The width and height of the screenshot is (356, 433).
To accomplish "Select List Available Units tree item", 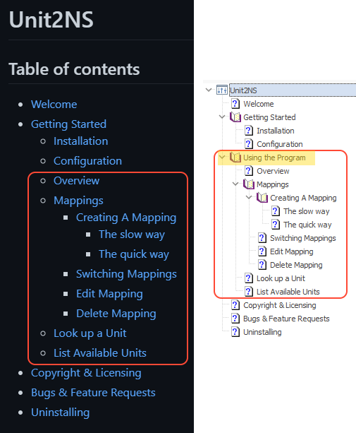I will click(x=288, y=292).
